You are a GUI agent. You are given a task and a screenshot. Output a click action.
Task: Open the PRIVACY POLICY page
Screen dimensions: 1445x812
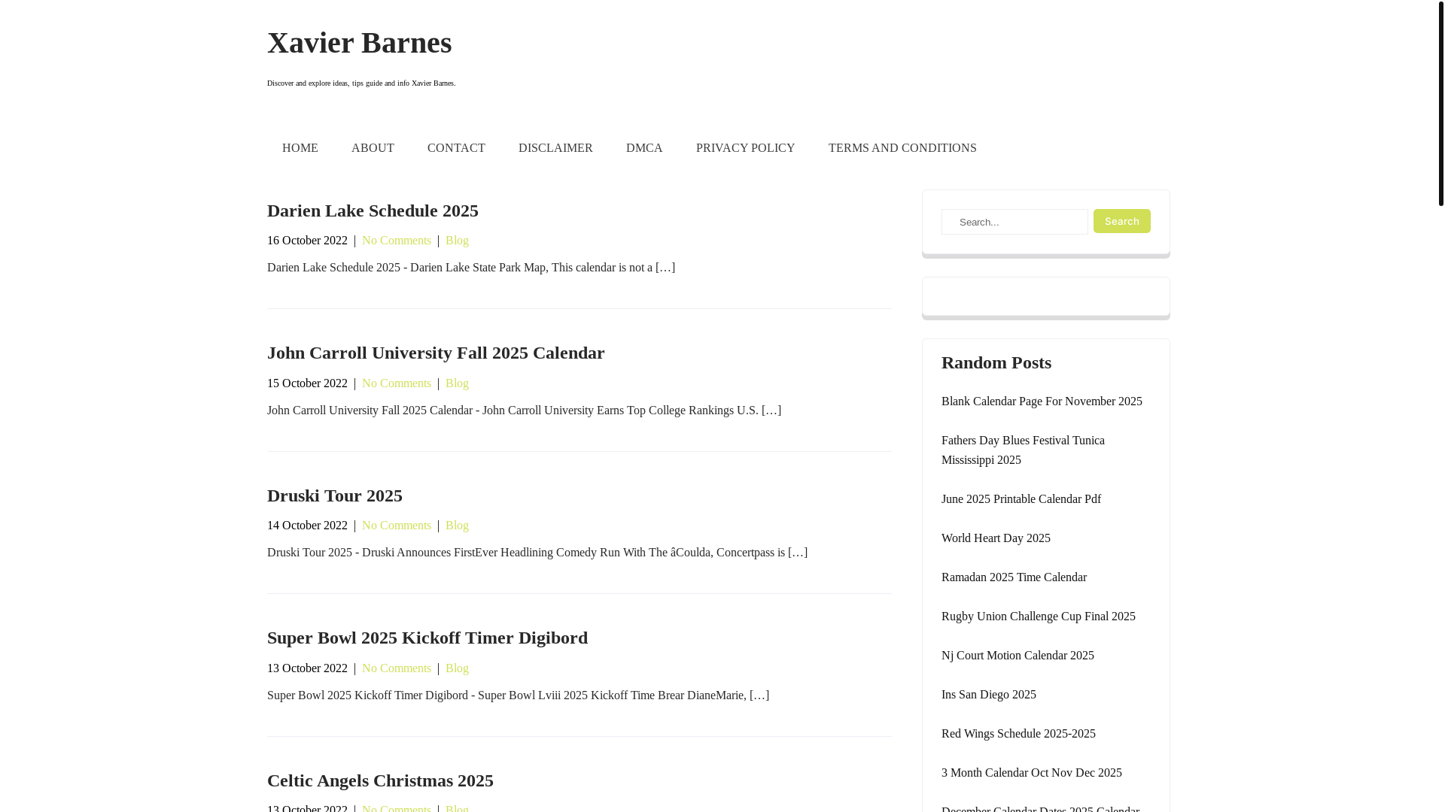745,148
